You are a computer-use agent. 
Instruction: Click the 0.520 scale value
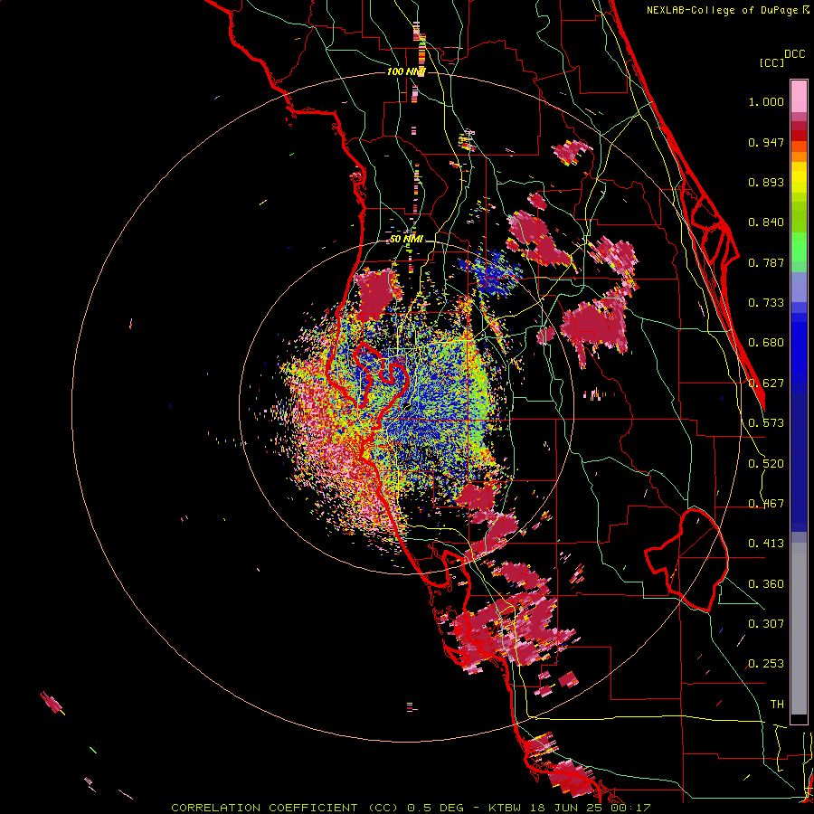pos(766,464)
